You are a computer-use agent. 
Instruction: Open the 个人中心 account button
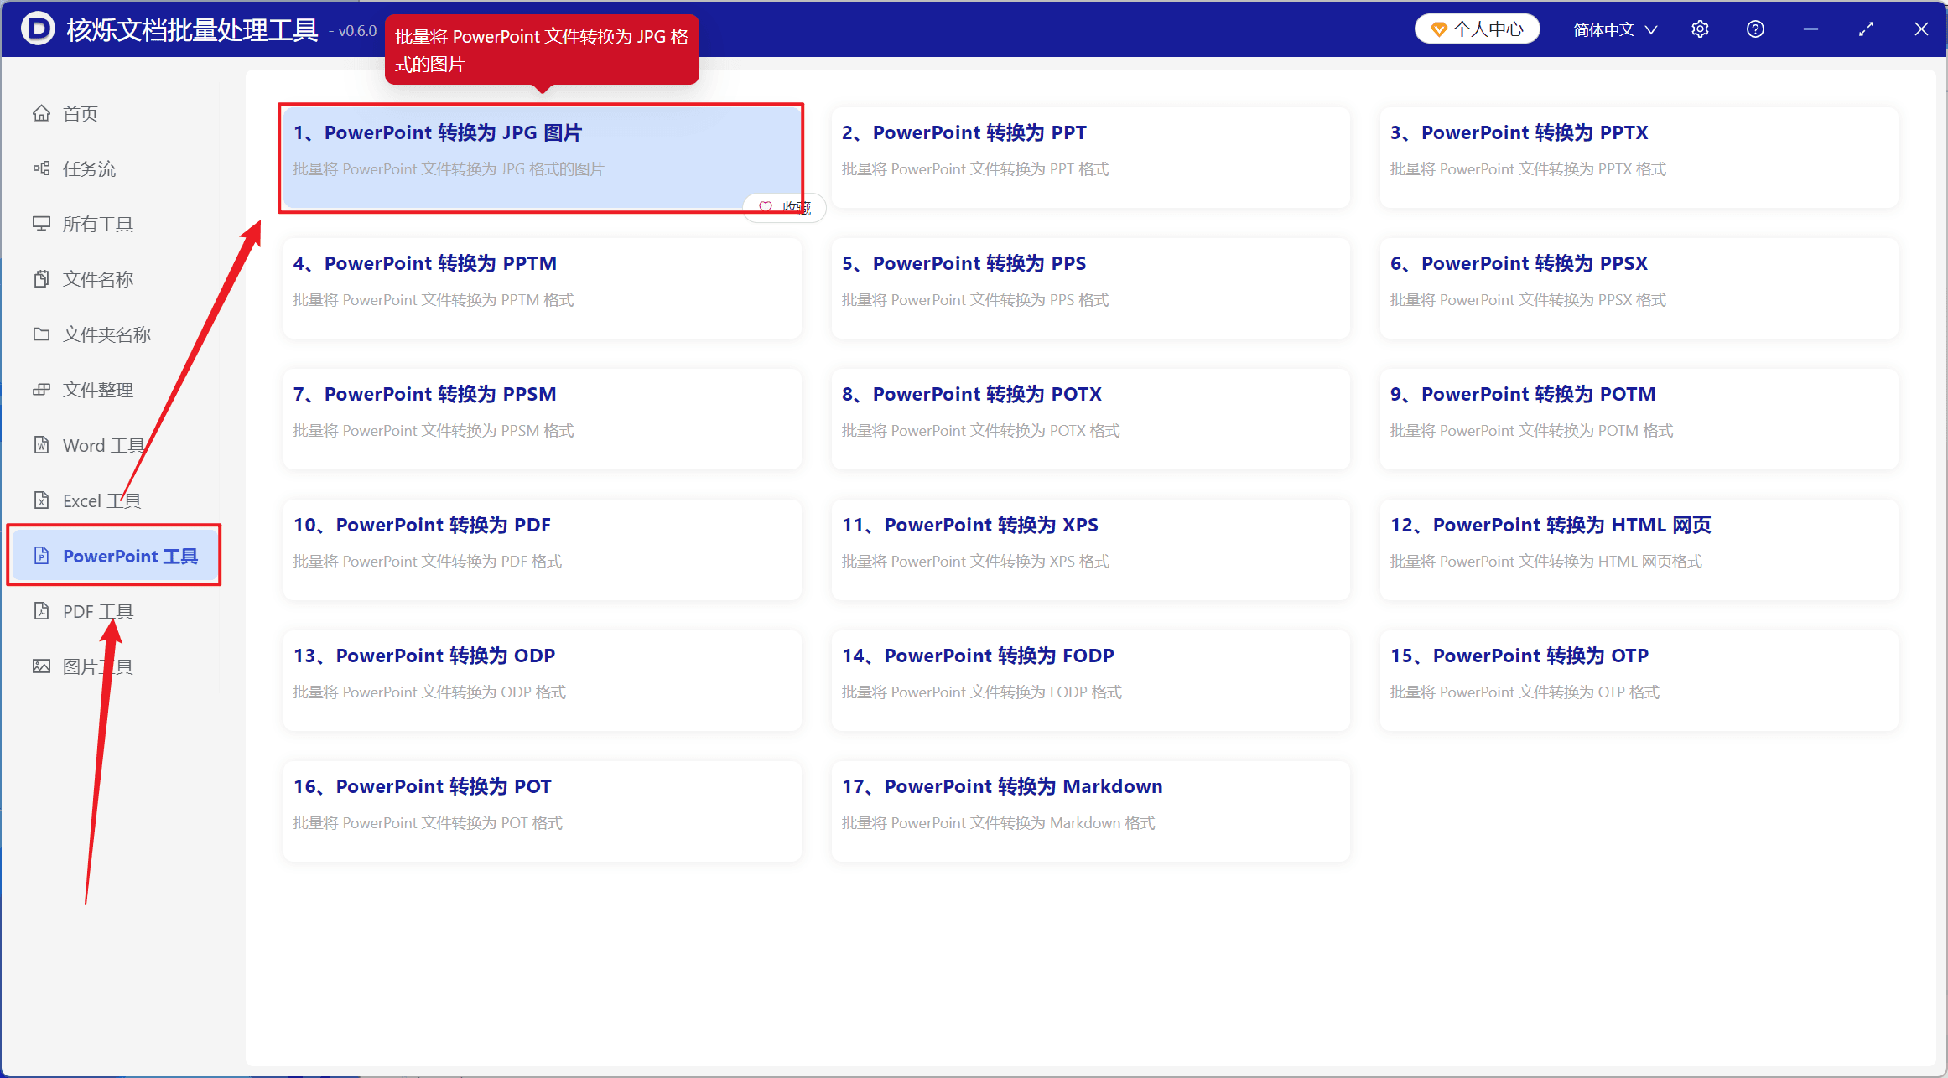[x=1478, y=29]
